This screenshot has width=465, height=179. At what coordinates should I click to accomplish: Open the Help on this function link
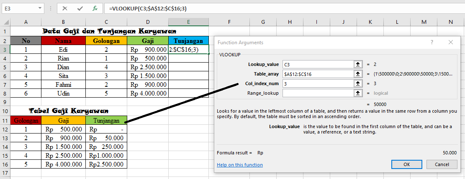[x=240, y=165]
